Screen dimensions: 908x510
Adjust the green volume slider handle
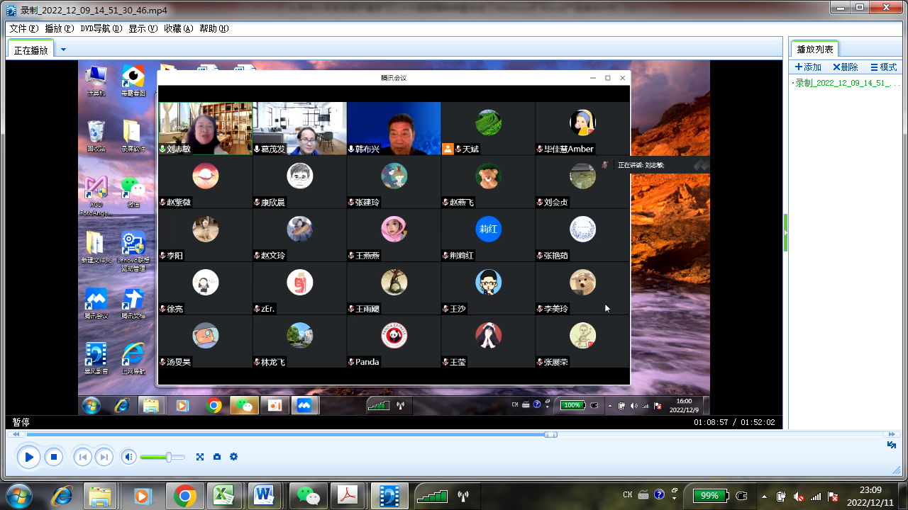169,457
